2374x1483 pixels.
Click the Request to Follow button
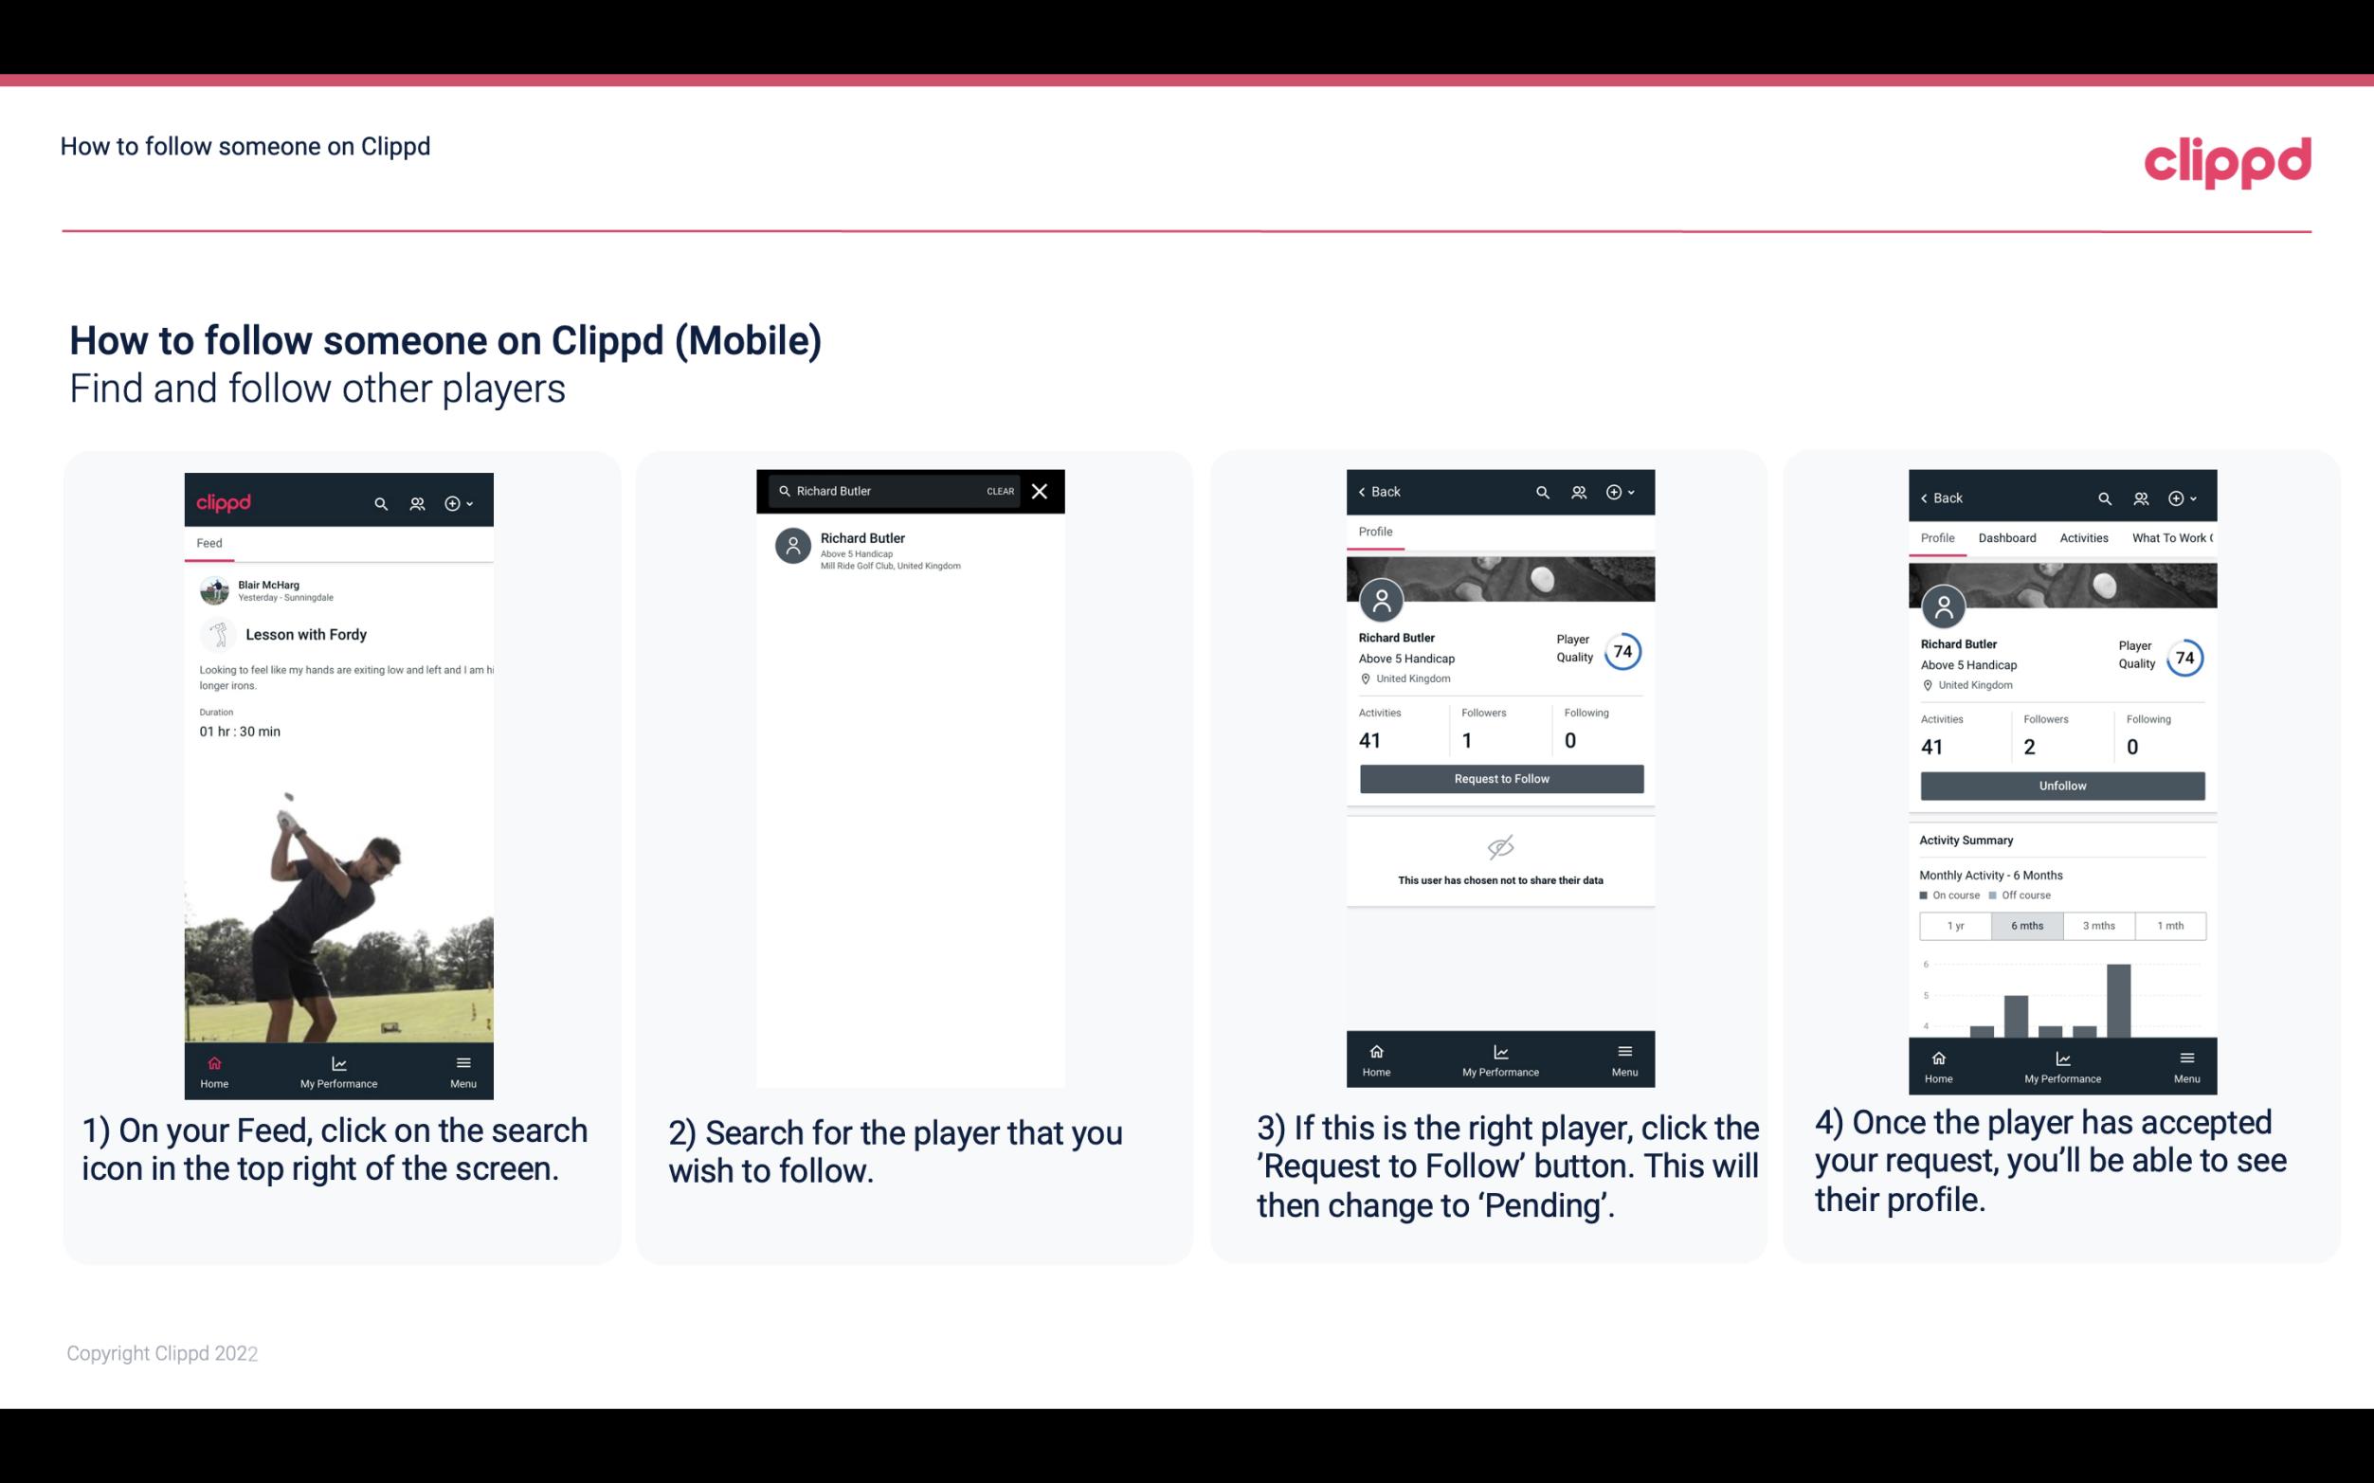click(1499, 777)
